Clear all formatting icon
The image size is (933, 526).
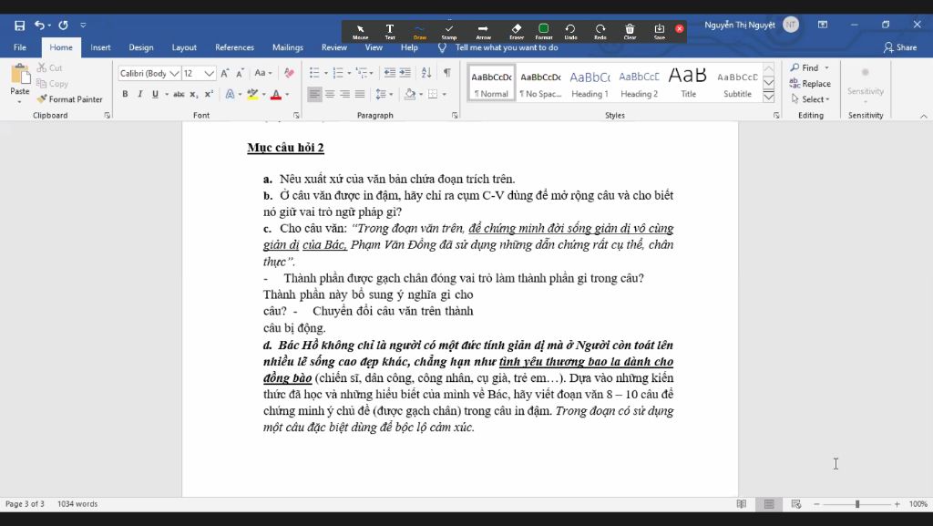[289, 73]
